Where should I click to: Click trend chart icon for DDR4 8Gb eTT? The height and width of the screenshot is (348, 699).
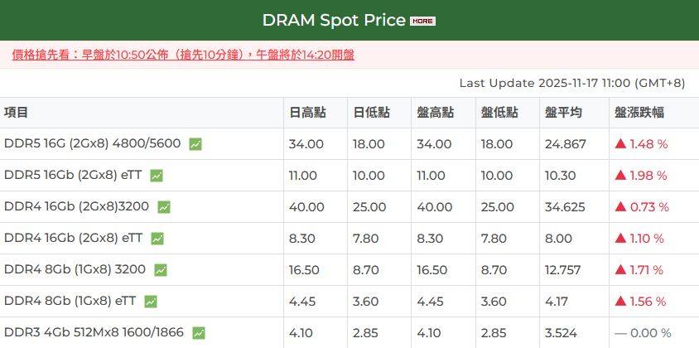point(151,302)
